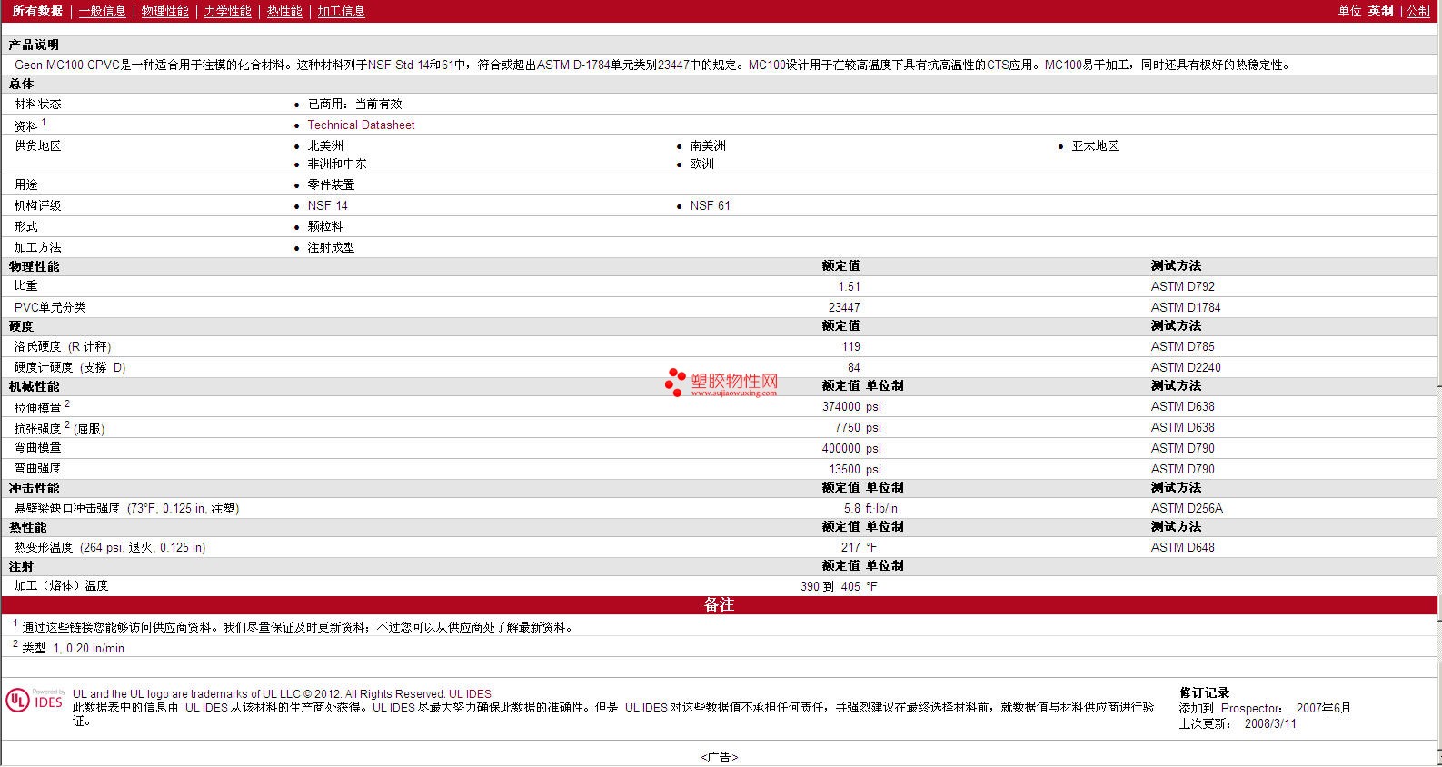
Task: Click ASTM D638 in the 抗张强度 row
Action: tap(1182, 428)
